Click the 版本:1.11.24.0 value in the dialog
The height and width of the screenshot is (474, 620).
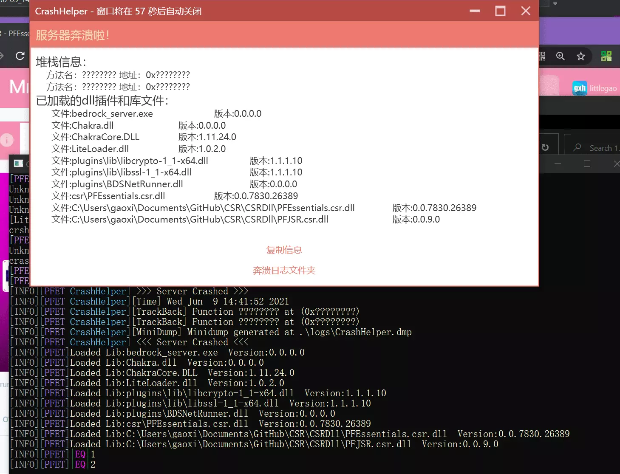pos(207,137)
